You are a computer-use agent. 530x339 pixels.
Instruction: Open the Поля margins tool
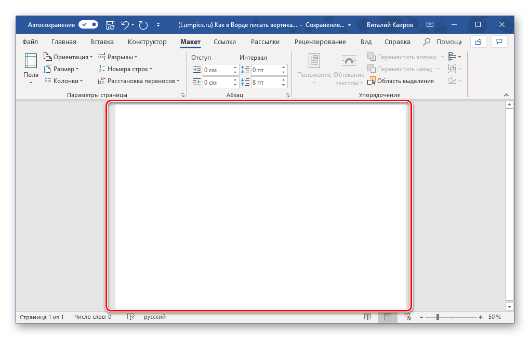coord(31,69)
